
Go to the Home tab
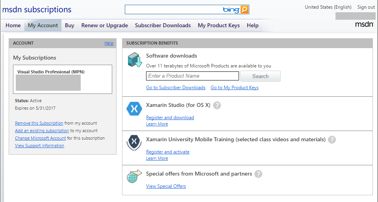(13, 25)
